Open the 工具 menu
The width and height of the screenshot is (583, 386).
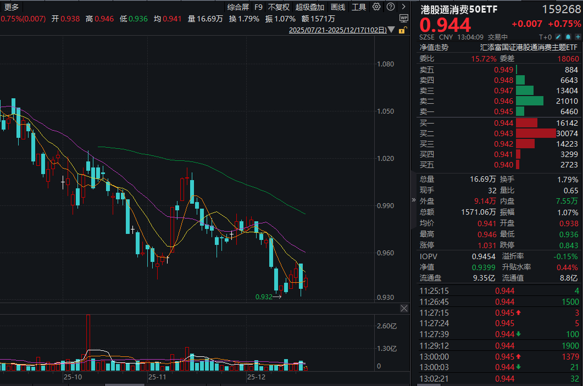358,7
